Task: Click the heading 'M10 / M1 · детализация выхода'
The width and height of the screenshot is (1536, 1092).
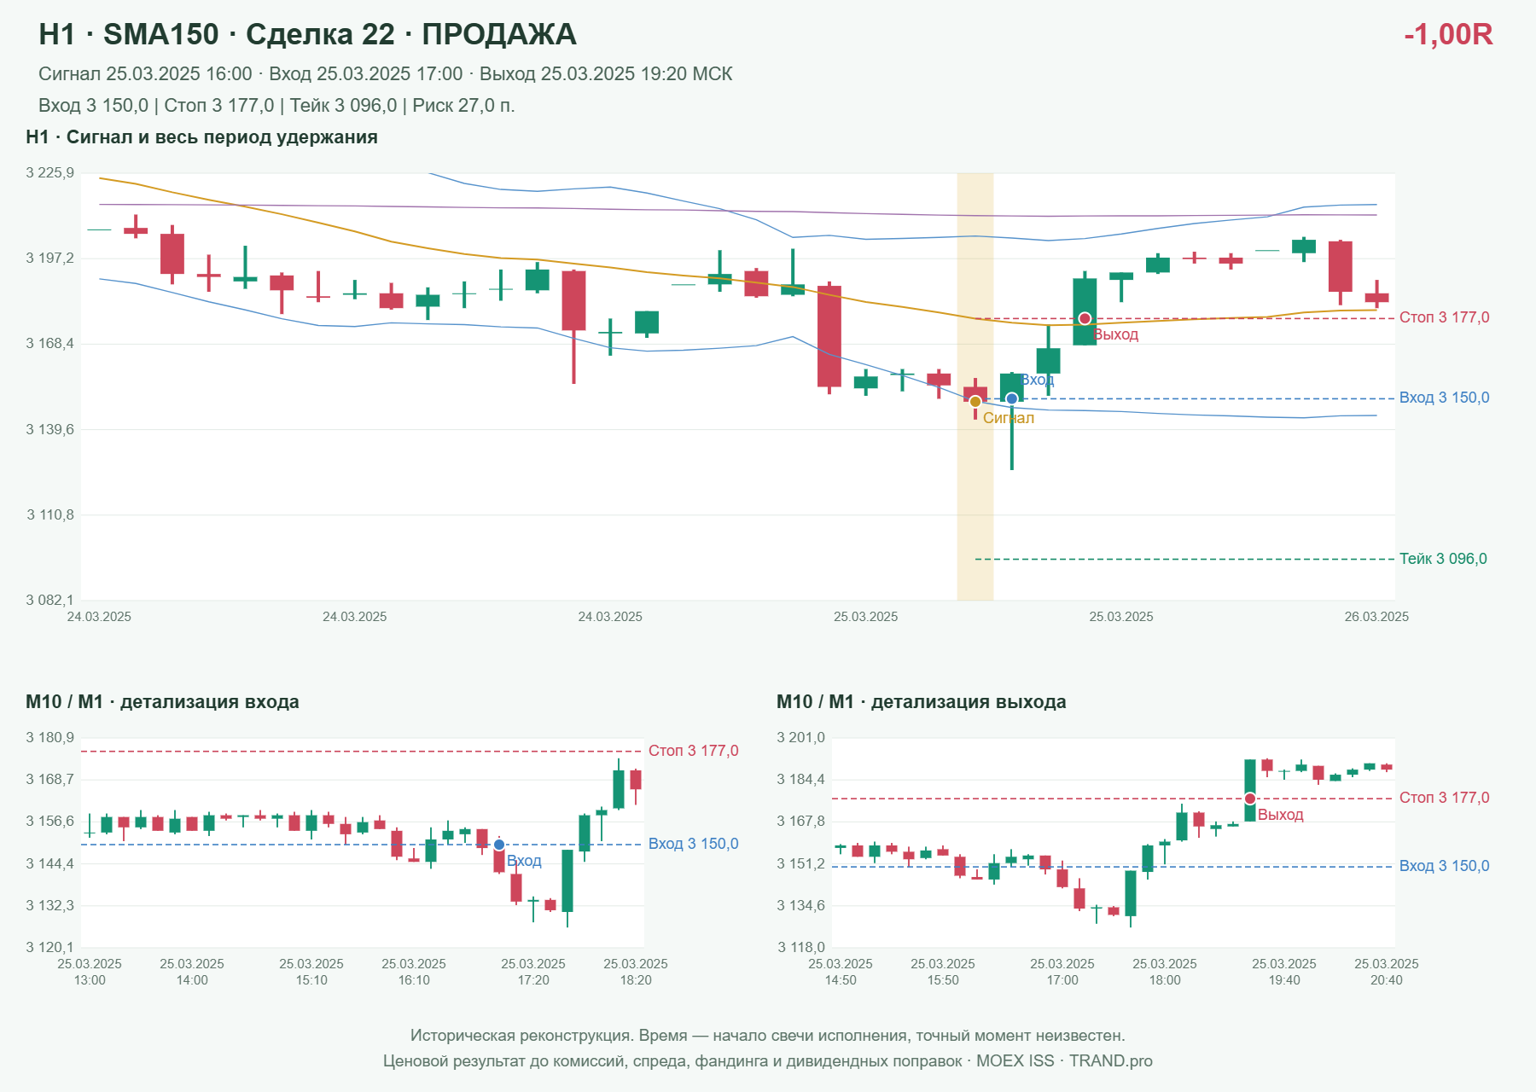Action: click(x=921, y=702)
